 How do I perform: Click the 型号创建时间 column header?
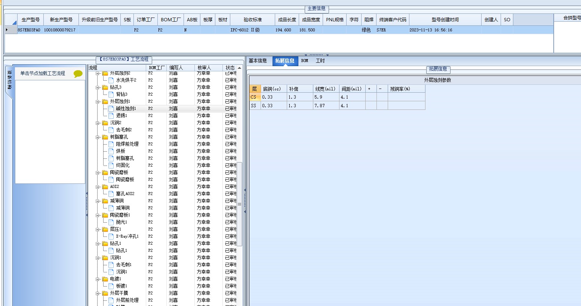pos(445,20)
